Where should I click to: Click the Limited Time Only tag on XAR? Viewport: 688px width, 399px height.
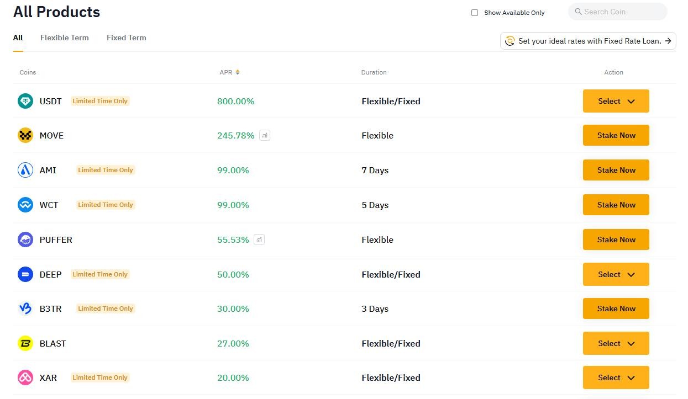[x=100, y=377]
